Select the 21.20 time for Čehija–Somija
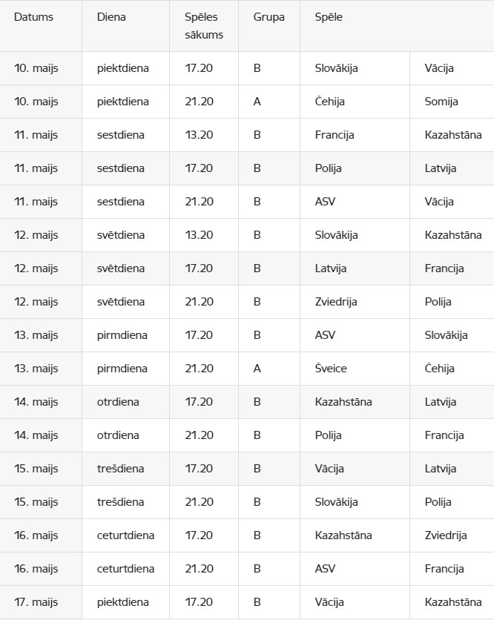This screenshot has width=494, height=620. [199, 102]
